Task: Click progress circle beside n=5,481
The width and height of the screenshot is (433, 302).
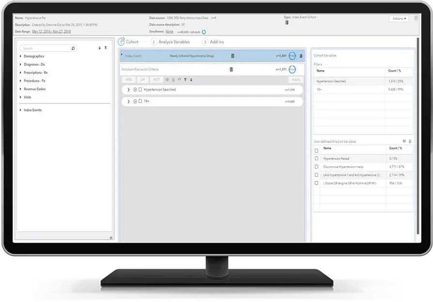Action: pyautogui.click(x=292, y=56)
